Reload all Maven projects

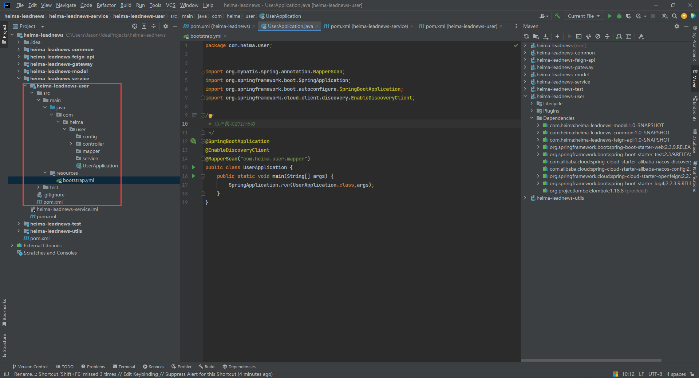526,36
